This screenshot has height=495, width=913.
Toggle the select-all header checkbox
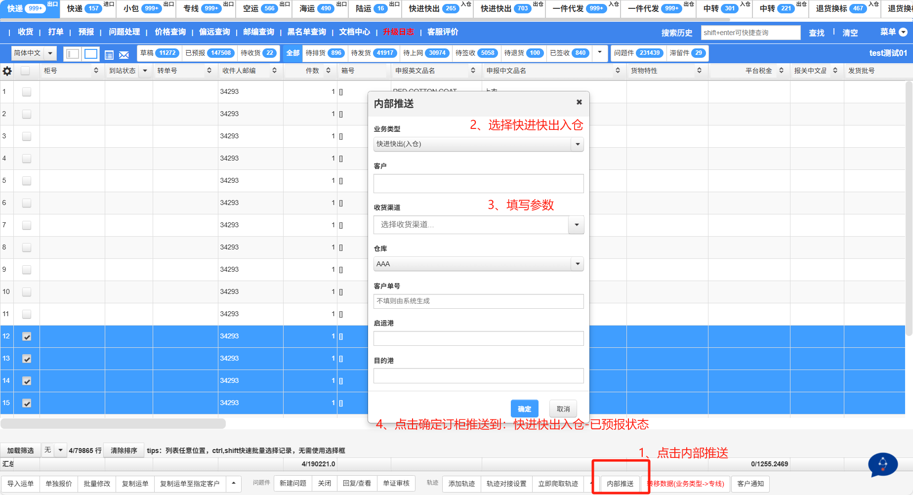click(25, 71)
